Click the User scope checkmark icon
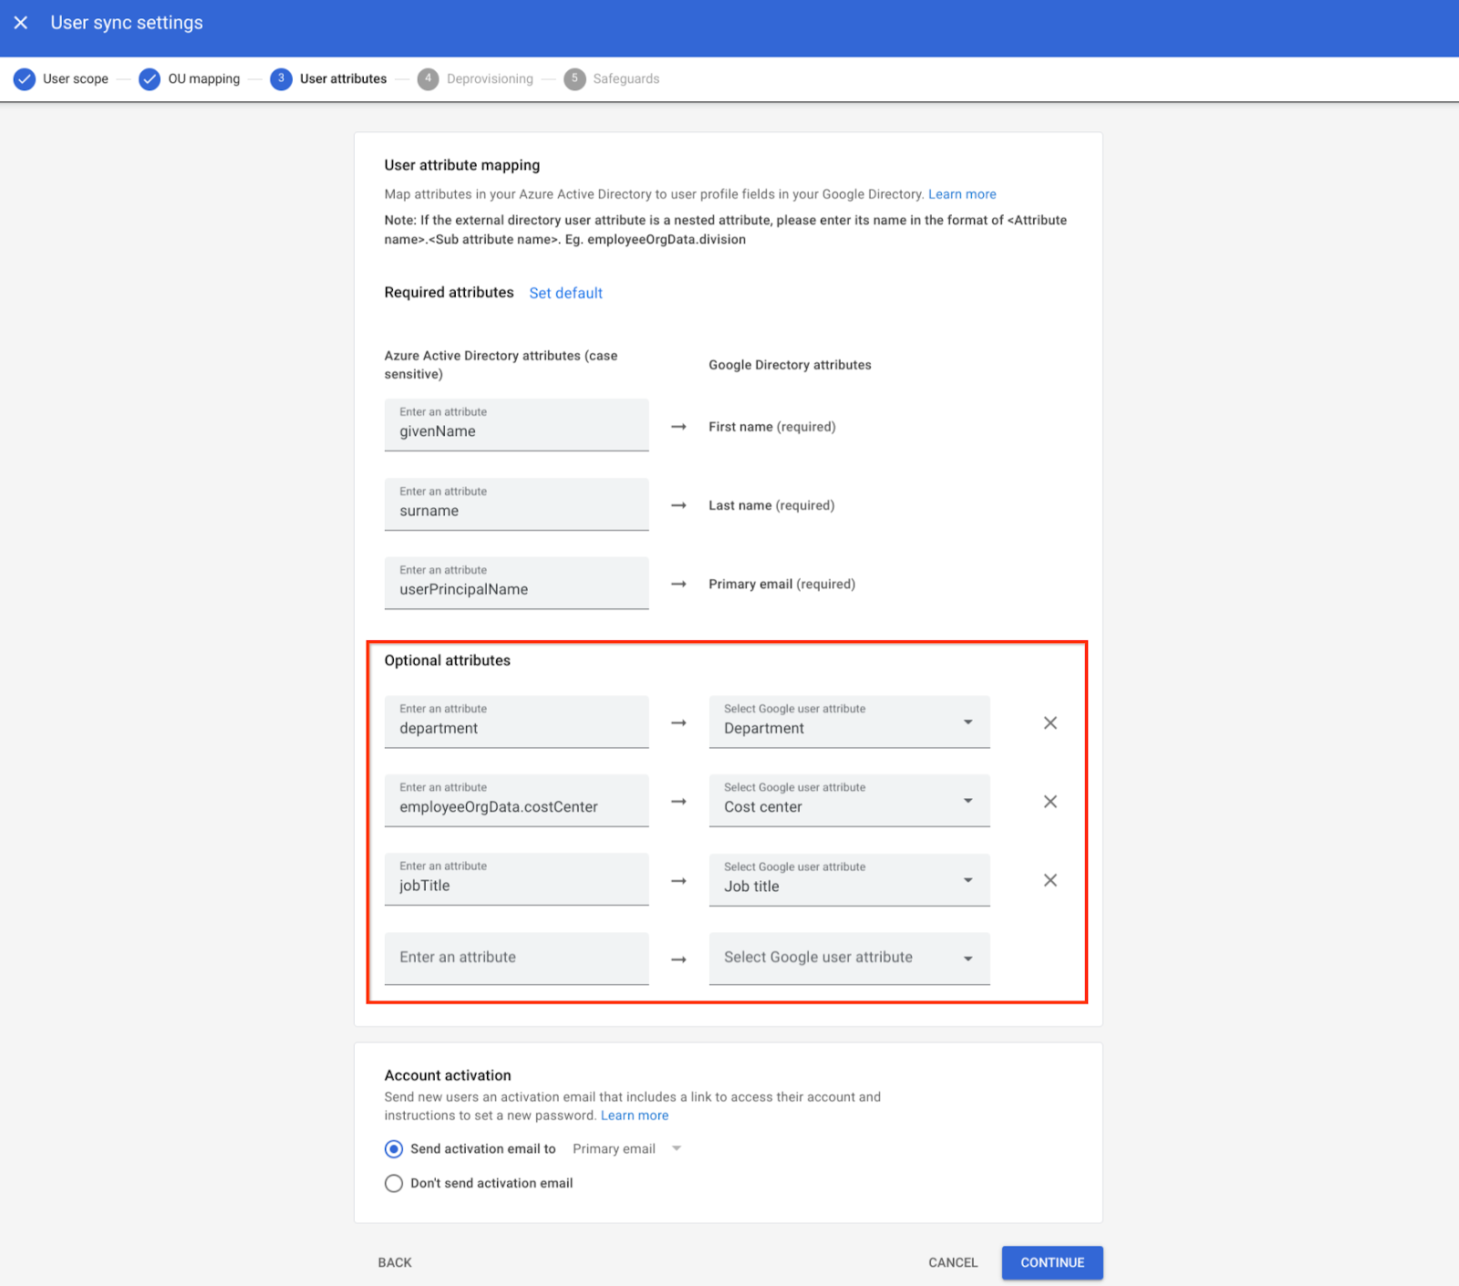Screen dimensions: 1459x1286 coord(25,79)
